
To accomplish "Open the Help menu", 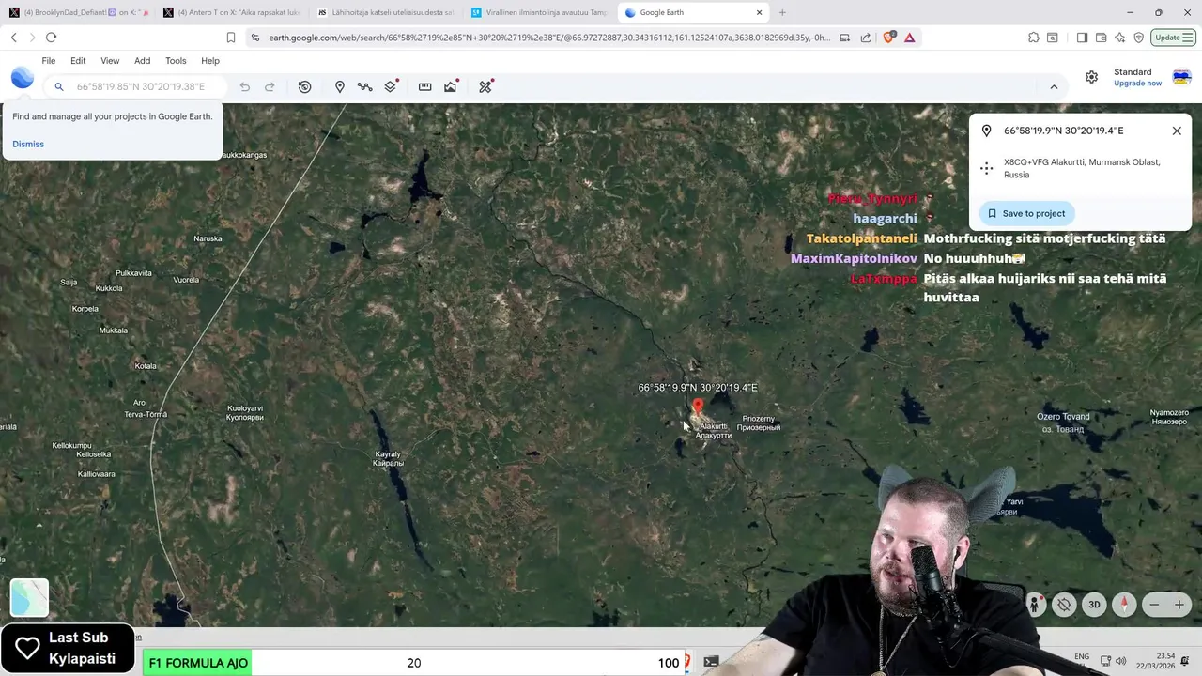I will 210,60.
